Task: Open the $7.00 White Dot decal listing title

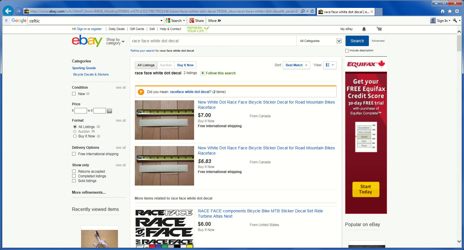Action: coord(266,105)
